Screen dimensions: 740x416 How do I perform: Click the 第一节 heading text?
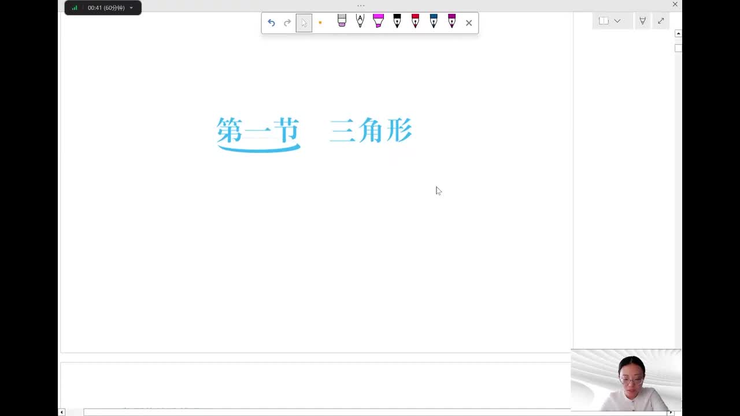click(x=258, y=131)
